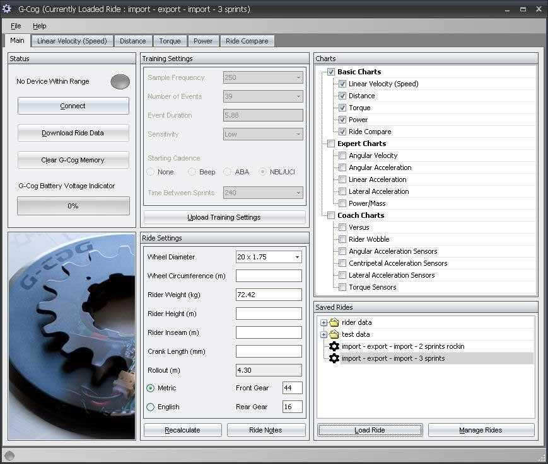Check the Linear Acceleration chart

[x=342, y=179]
